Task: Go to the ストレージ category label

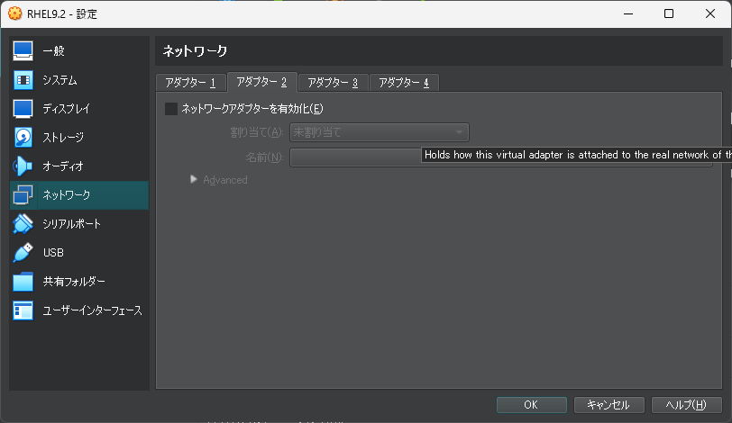Action: click(x=63, y=138)
